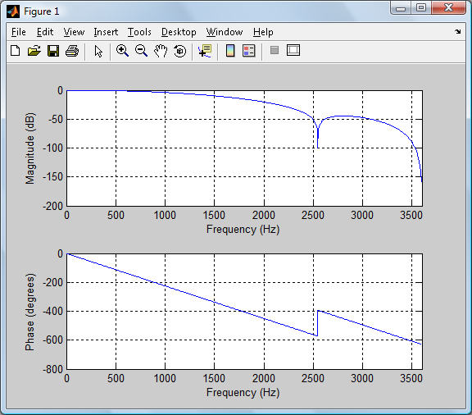This screenshot has height=415, width=472.
Task: Activate the Zoom In magnifier tool
Action: pyautogui.click(x=123, y=51)
